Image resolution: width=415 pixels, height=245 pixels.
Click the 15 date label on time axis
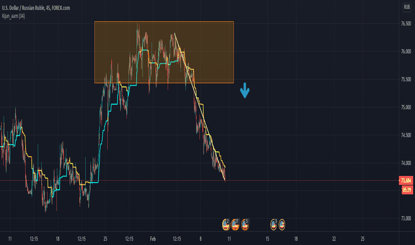pyautogui.click(x=267, y=239)
